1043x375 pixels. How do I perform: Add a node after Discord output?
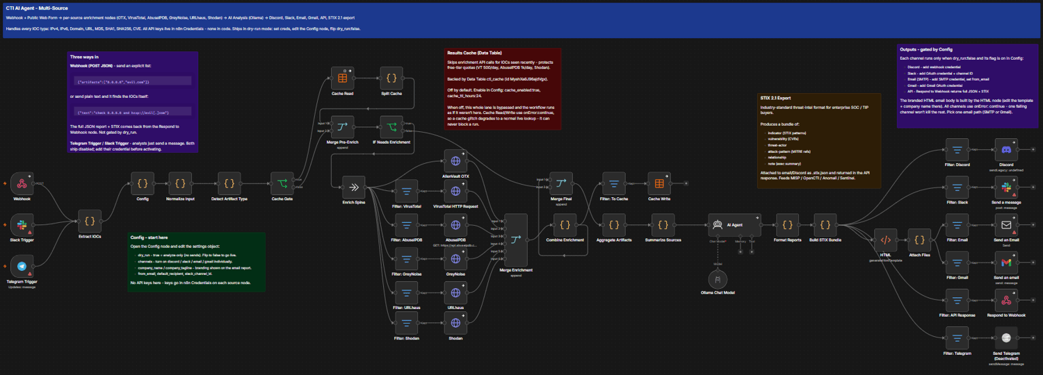tap(1032, 150)
